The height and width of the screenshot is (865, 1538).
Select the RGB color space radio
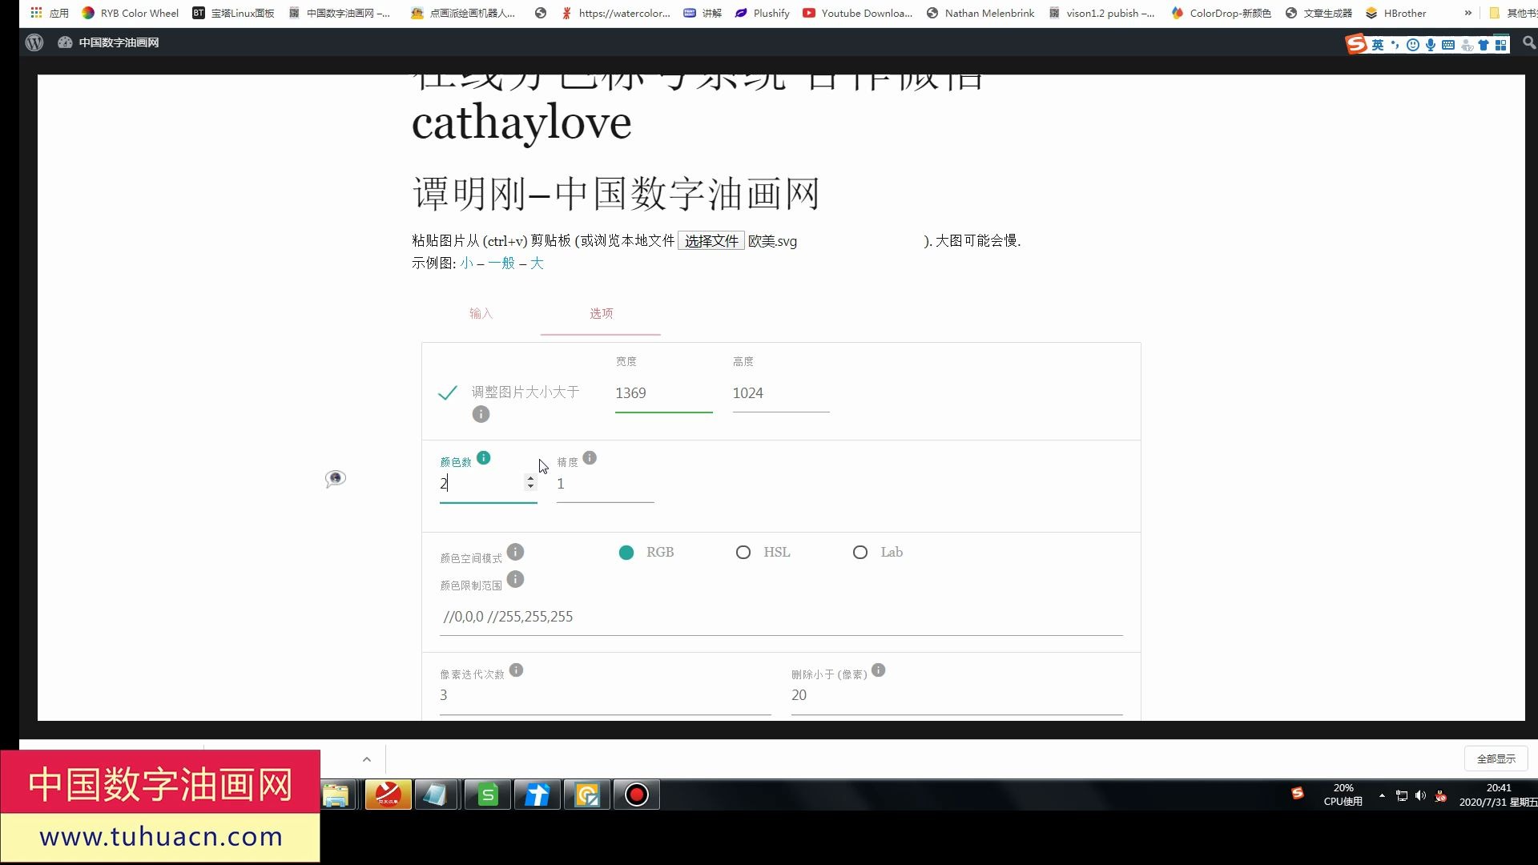point(626,553)
